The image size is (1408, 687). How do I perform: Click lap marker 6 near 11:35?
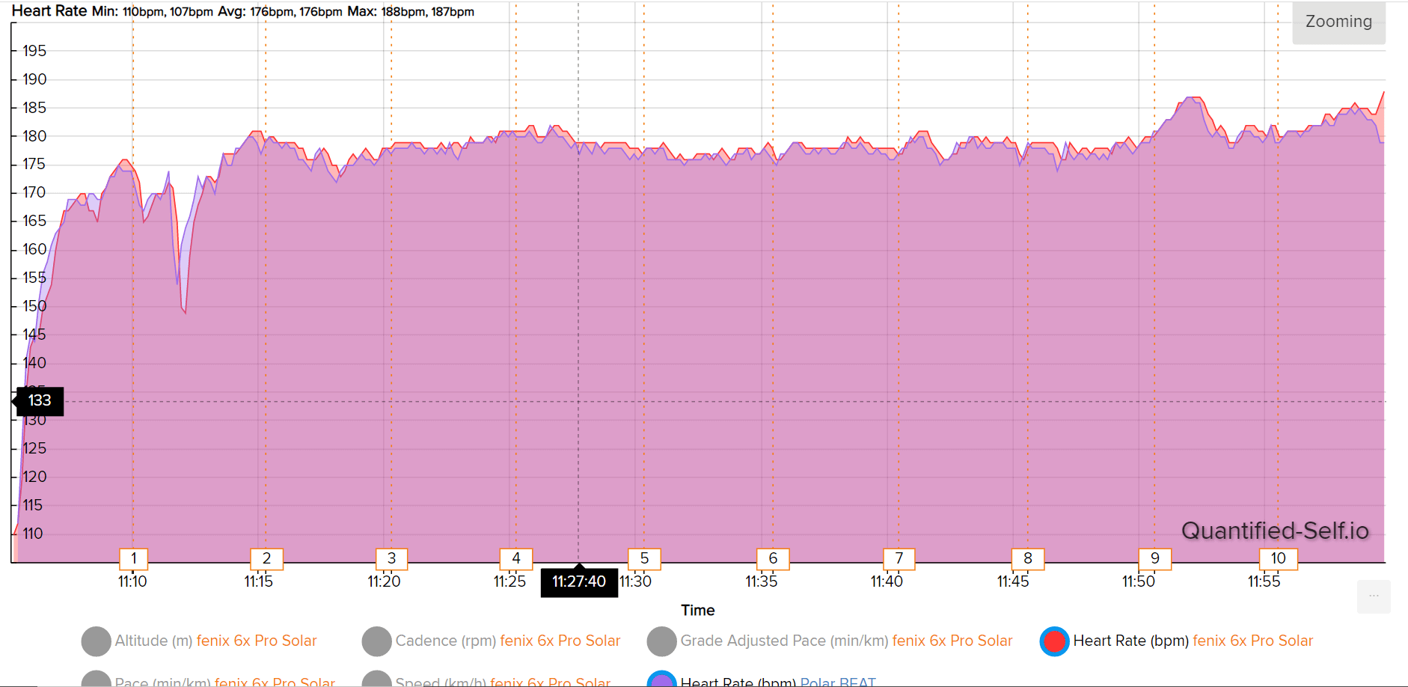[x=773, y=558]
